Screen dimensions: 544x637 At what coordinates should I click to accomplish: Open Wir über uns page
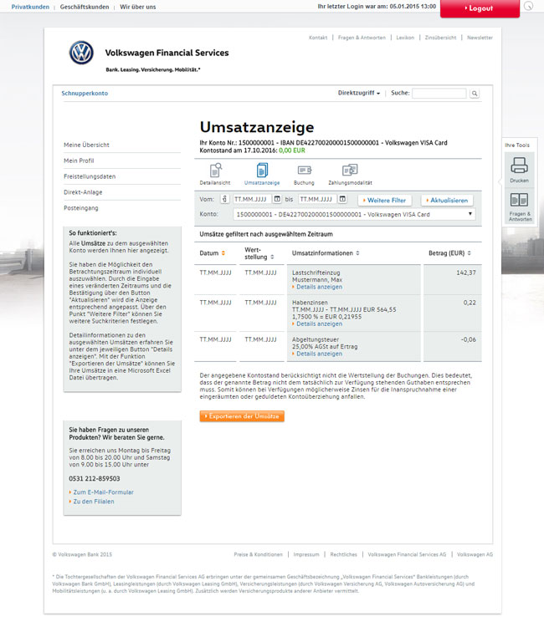point(138,7)
